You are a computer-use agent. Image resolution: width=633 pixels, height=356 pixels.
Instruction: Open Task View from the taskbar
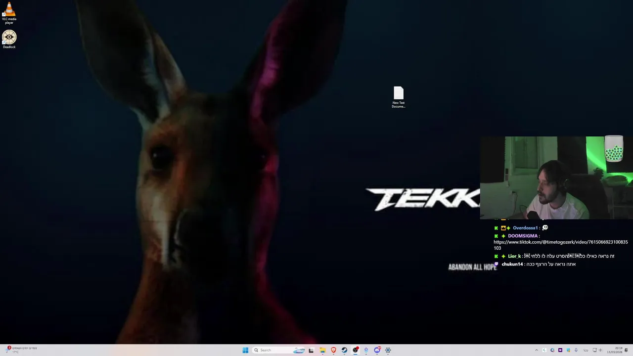311,350
